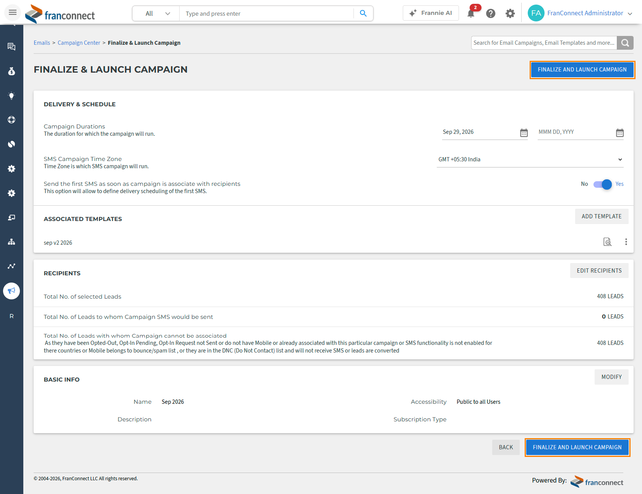642x494 pixels.
Task: Click the MMM DD, YYYY end date field
Action: click(576, 132)
